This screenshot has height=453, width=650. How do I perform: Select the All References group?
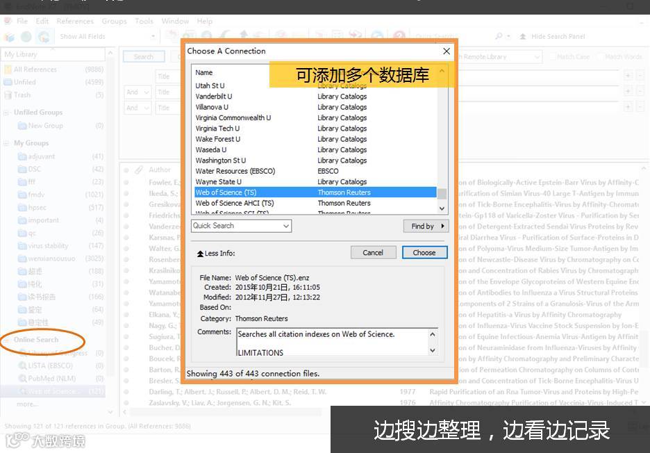(53, 69)
